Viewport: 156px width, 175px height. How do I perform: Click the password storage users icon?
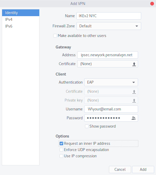pos(134,118)
